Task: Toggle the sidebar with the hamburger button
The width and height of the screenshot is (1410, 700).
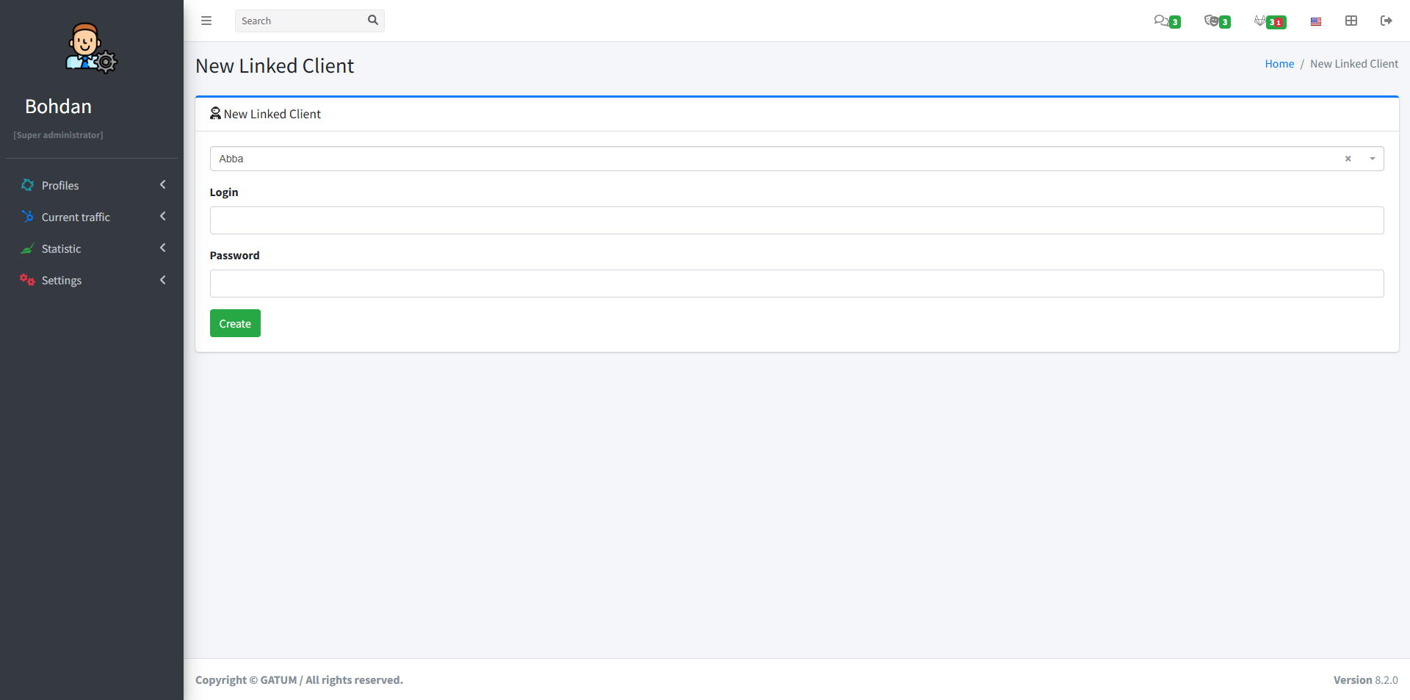Action: [x=206, y=21]
